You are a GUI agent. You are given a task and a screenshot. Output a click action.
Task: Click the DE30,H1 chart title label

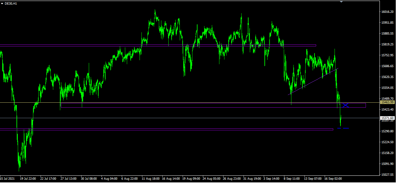11,3
